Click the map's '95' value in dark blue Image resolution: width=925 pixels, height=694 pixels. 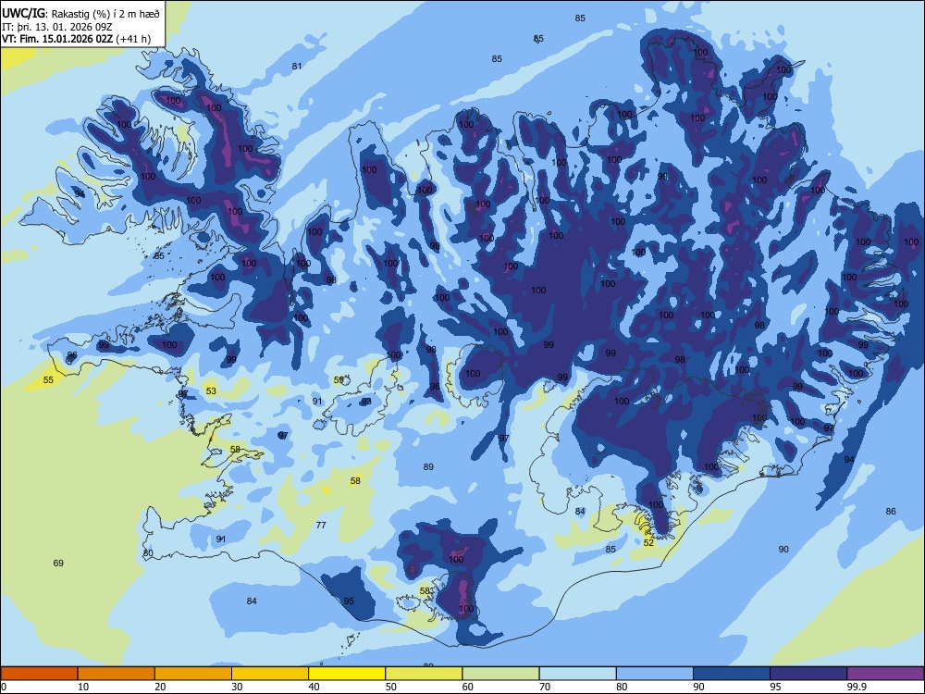349,601
